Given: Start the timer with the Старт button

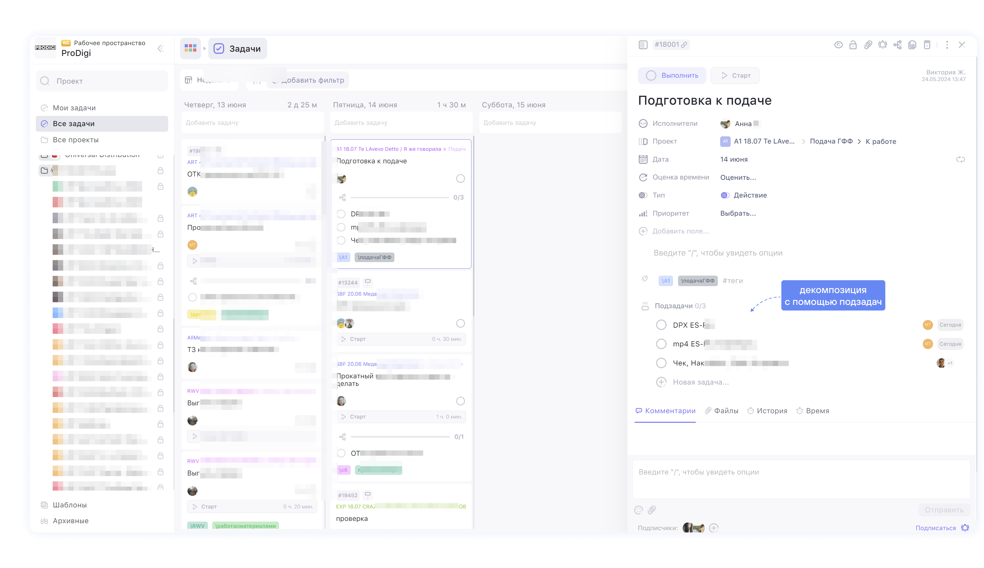Looking at the screenshot, I should [x=735, y=75].
